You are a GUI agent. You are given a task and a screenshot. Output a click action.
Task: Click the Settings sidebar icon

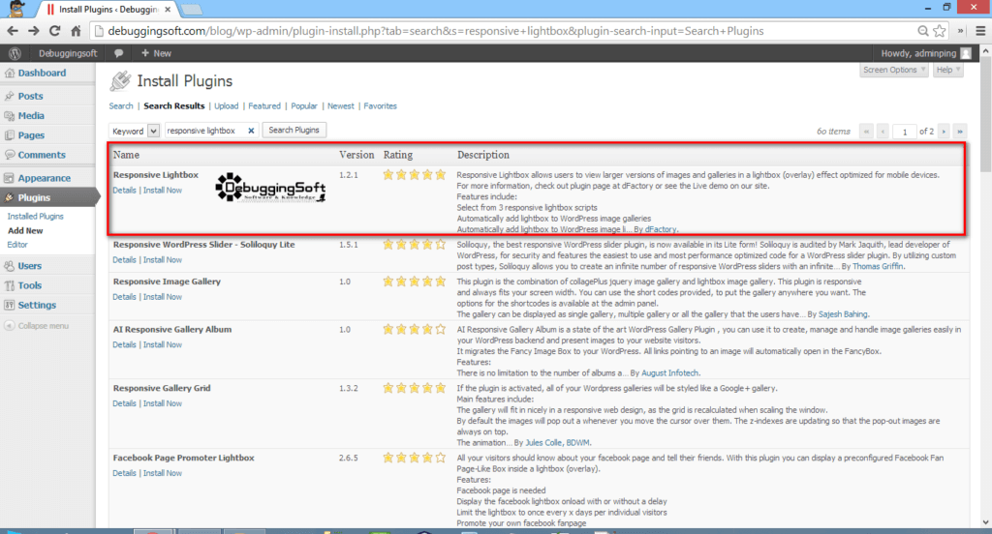pos(10,306)
